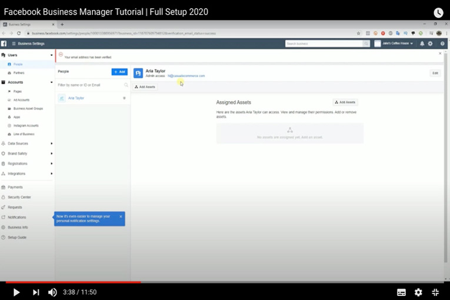Click the Watch later clock icon
The height and width of the screenshot is (300, 450).
pos(438,12)
